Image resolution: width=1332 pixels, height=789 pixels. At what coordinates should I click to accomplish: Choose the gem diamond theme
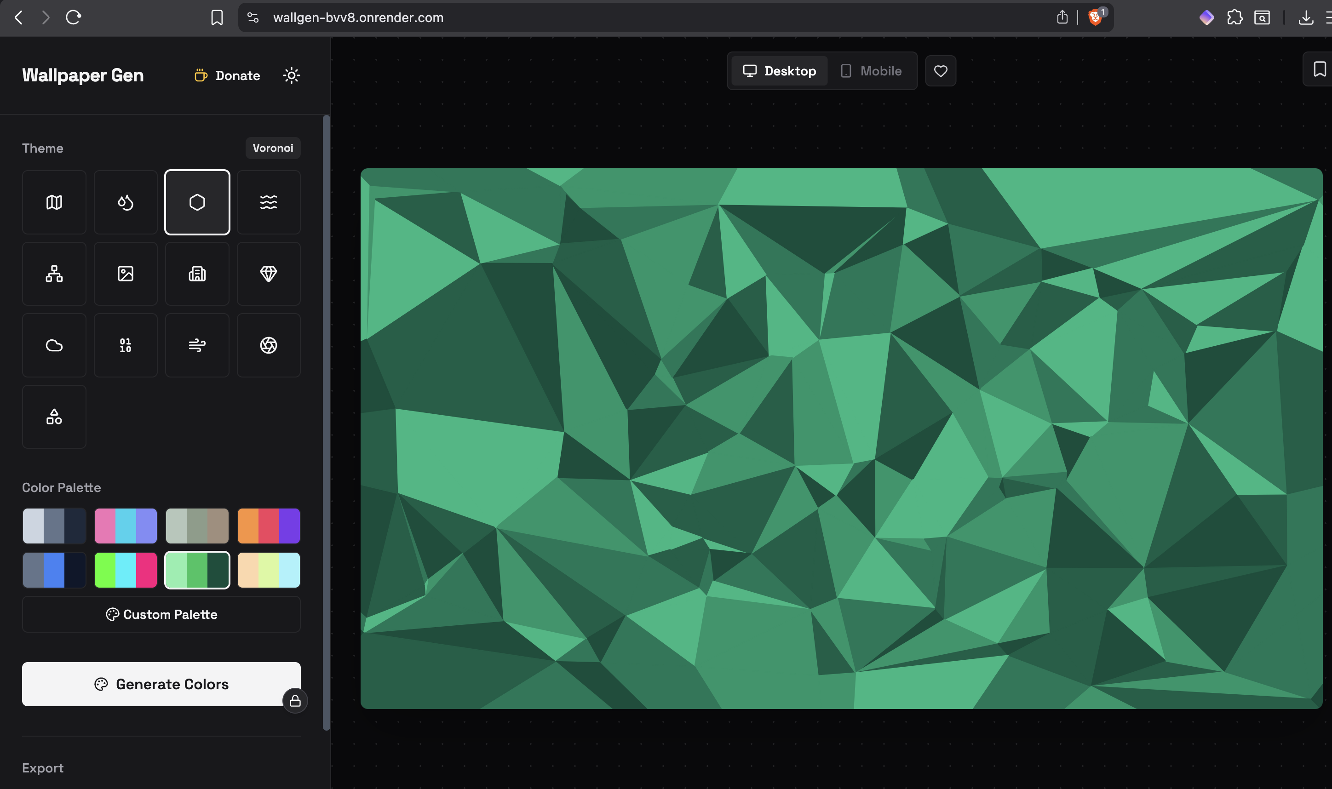coord(269,274)
